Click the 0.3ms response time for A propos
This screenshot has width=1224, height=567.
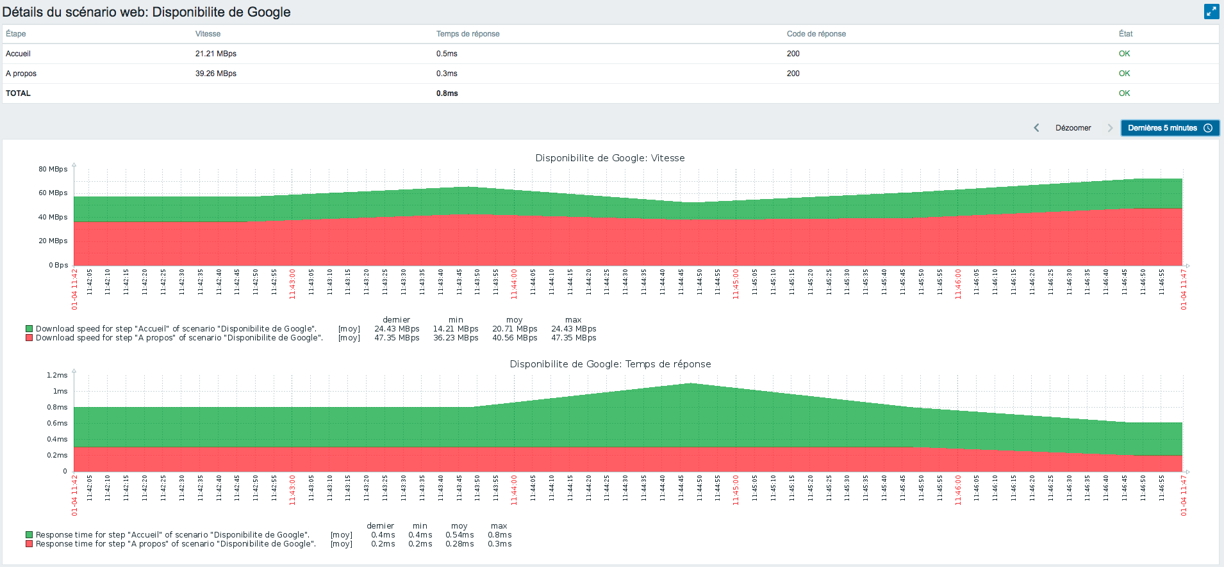[x=447, y=74]
